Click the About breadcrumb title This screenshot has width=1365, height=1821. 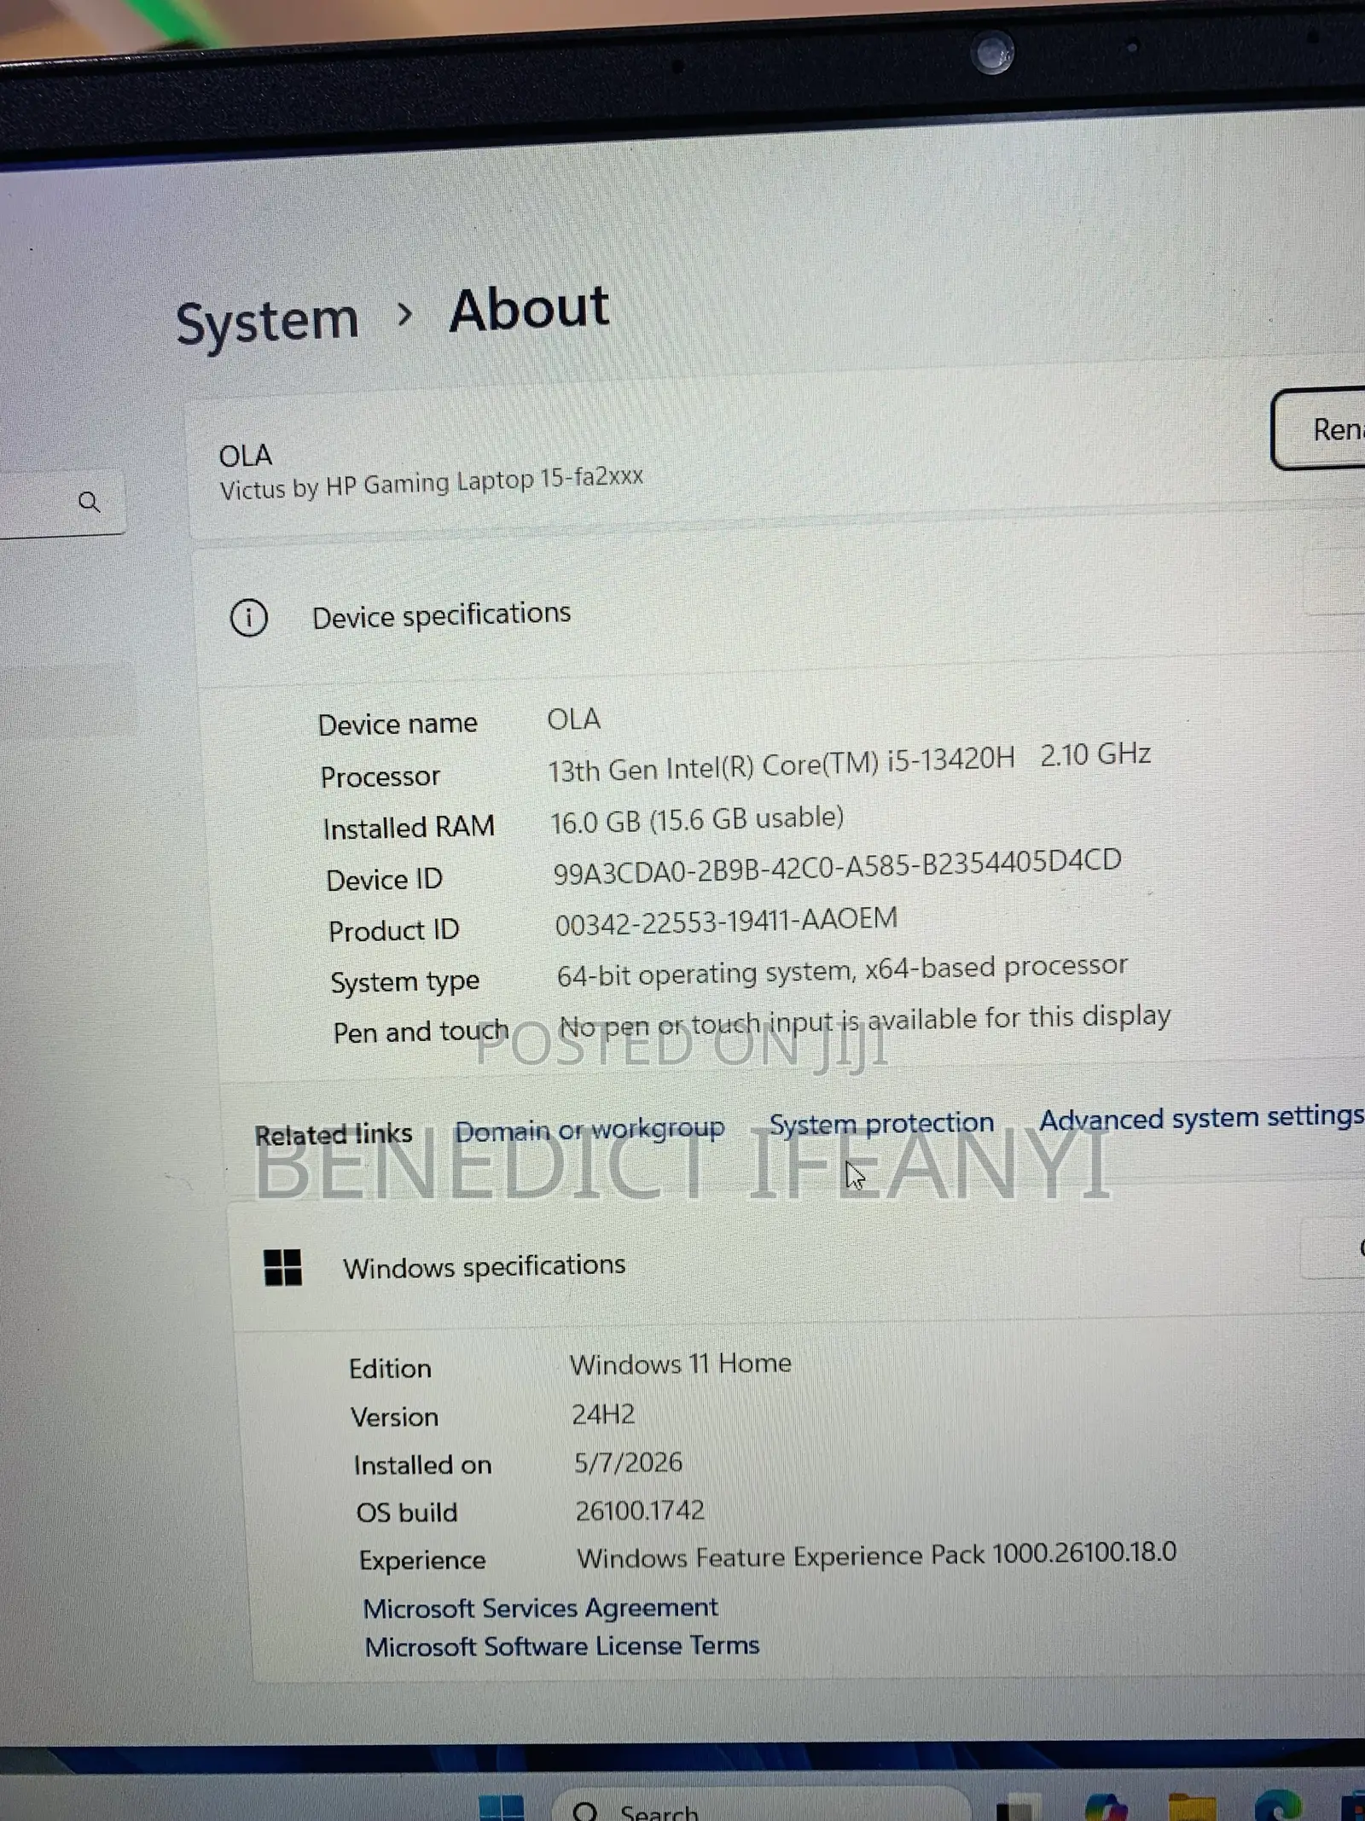coord(529,310)
